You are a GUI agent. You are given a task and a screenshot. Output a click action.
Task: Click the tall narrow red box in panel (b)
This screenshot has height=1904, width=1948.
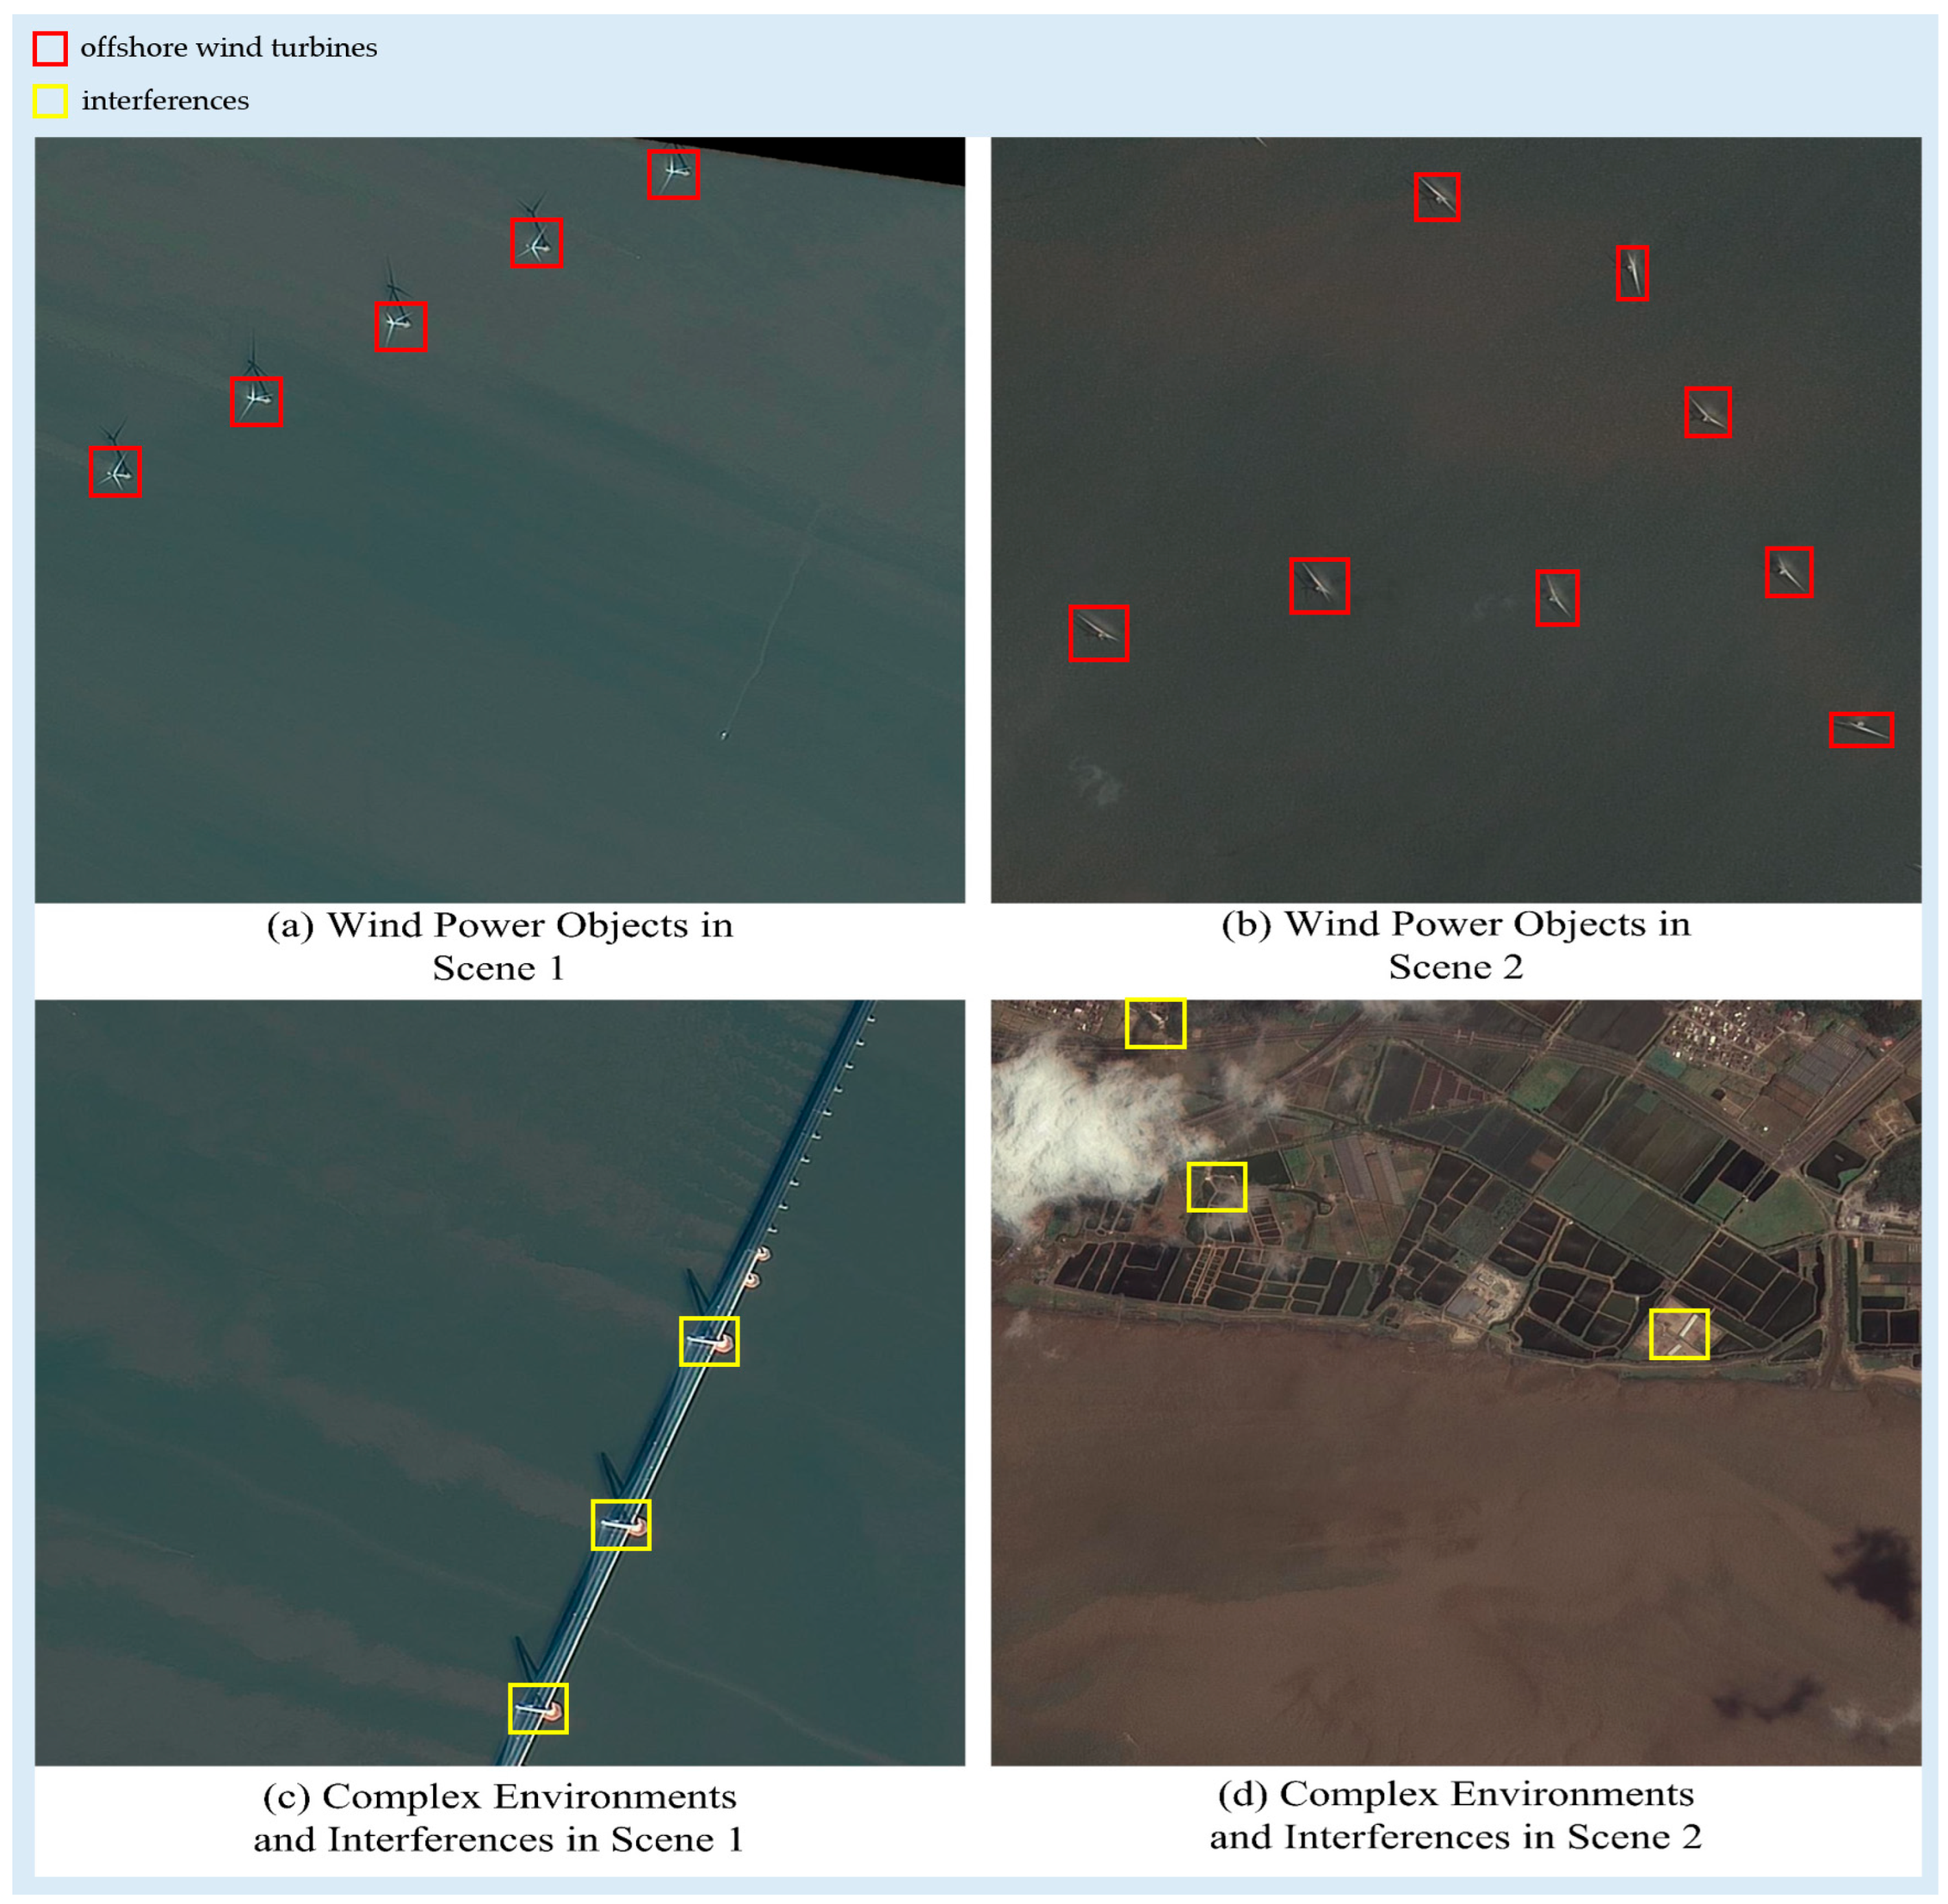[1632, 273]
